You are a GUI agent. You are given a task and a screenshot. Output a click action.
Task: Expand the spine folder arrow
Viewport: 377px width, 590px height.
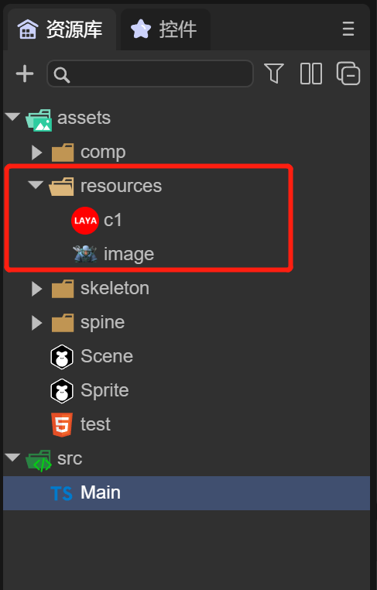pos(36,323)
